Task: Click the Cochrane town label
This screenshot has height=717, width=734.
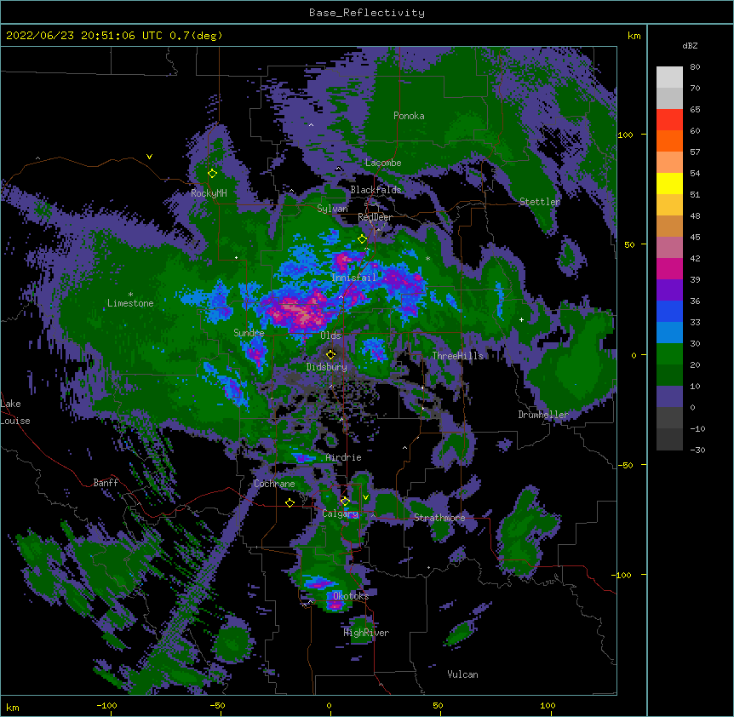Action: click(274, 484)
